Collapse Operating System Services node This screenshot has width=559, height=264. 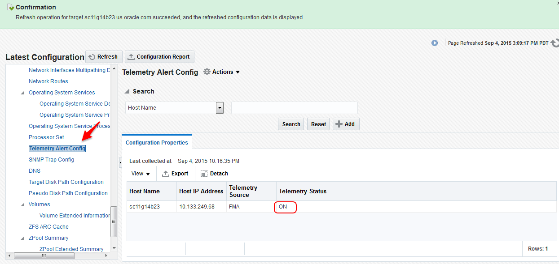coord(22,93)
